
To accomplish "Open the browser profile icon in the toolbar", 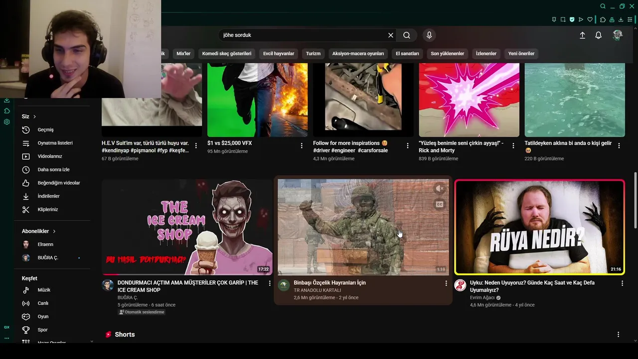I will [x=612, y=19].
